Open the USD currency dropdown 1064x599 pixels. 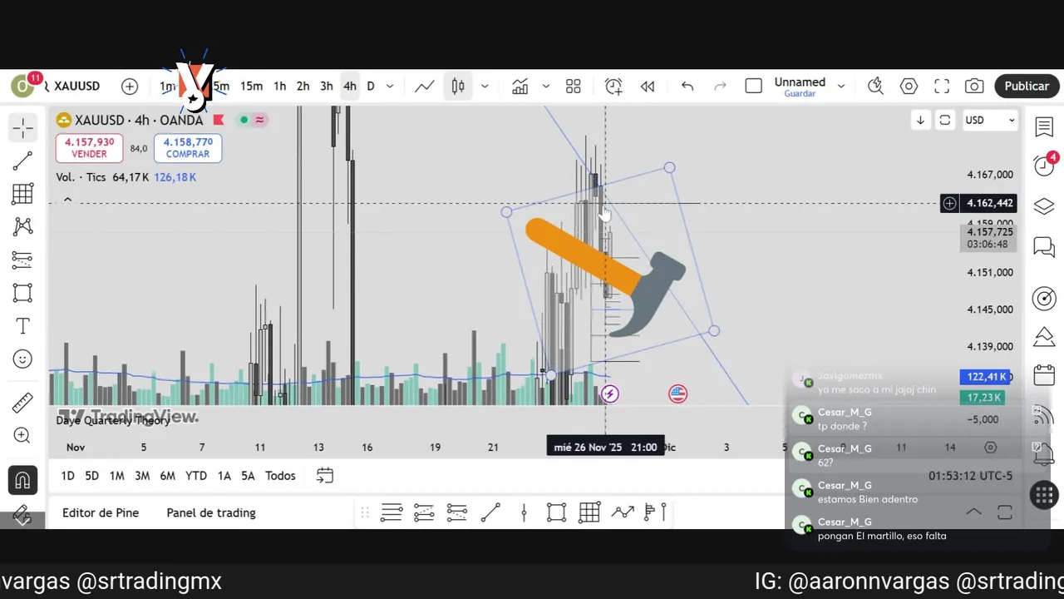tap(989, 120)
